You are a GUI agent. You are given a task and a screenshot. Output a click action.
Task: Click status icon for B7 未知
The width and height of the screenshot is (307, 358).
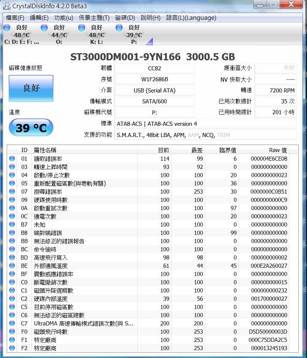(12, 224)
